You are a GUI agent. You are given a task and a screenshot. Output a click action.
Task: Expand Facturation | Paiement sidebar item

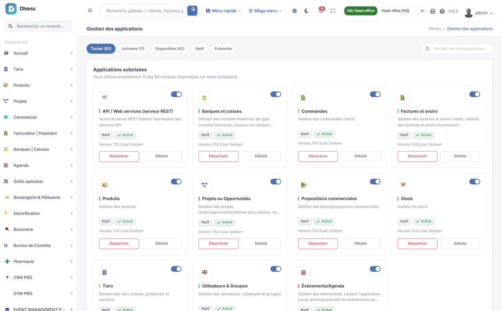(x=38, y=133)
